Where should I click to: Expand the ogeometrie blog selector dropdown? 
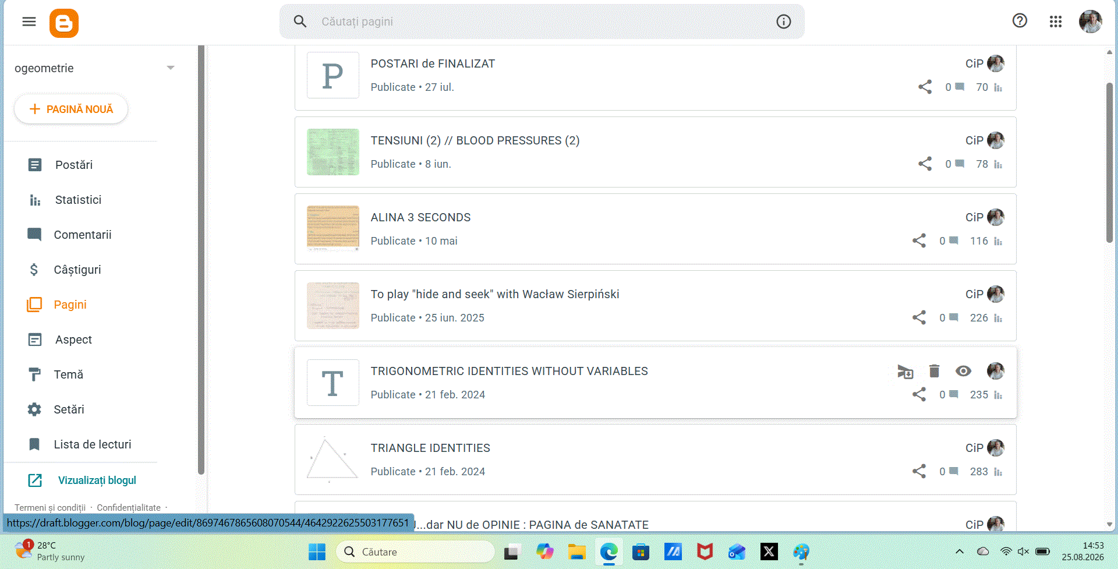pyautogui.click(x=171, y=68)
